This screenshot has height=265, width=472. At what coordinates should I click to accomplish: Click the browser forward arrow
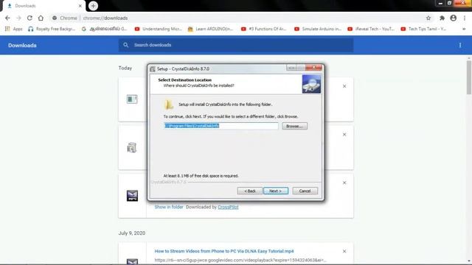[18, 18]
